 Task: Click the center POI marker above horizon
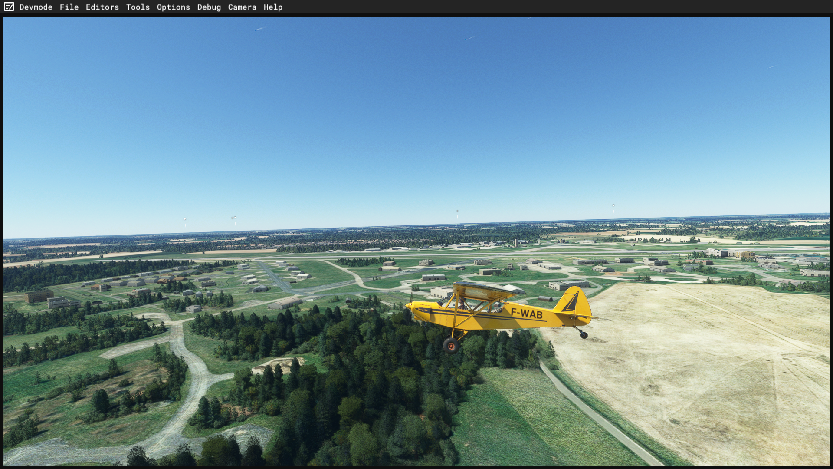(x=457, y=211)
